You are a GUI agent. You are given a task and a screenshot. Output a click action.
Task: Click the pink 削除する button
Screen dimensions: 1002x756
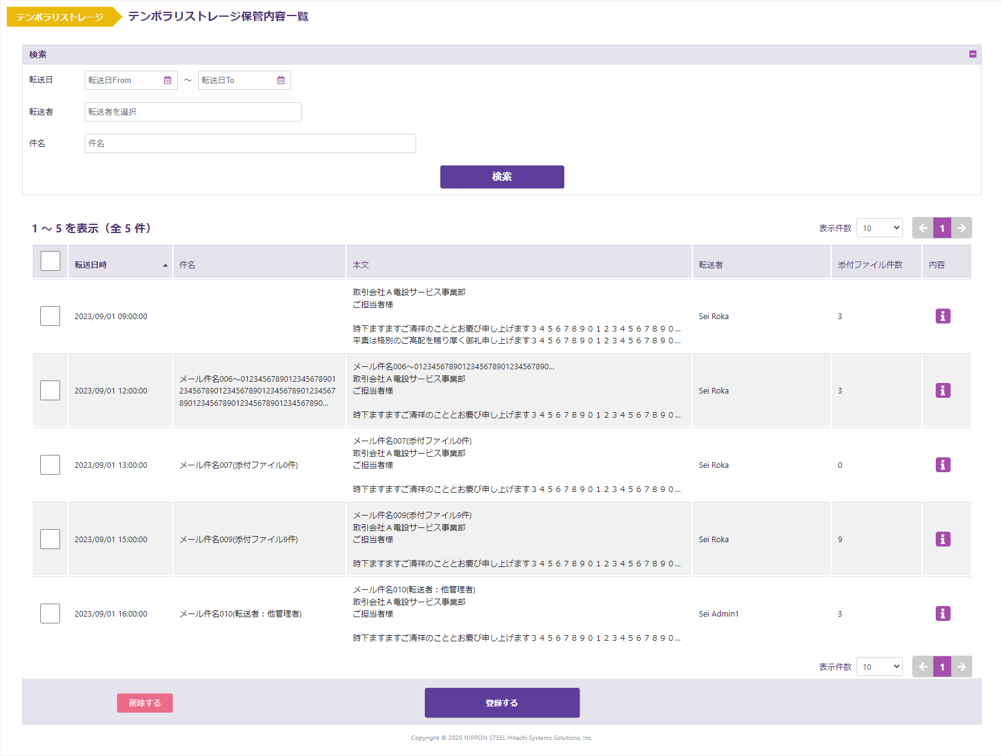coord(145,703)
